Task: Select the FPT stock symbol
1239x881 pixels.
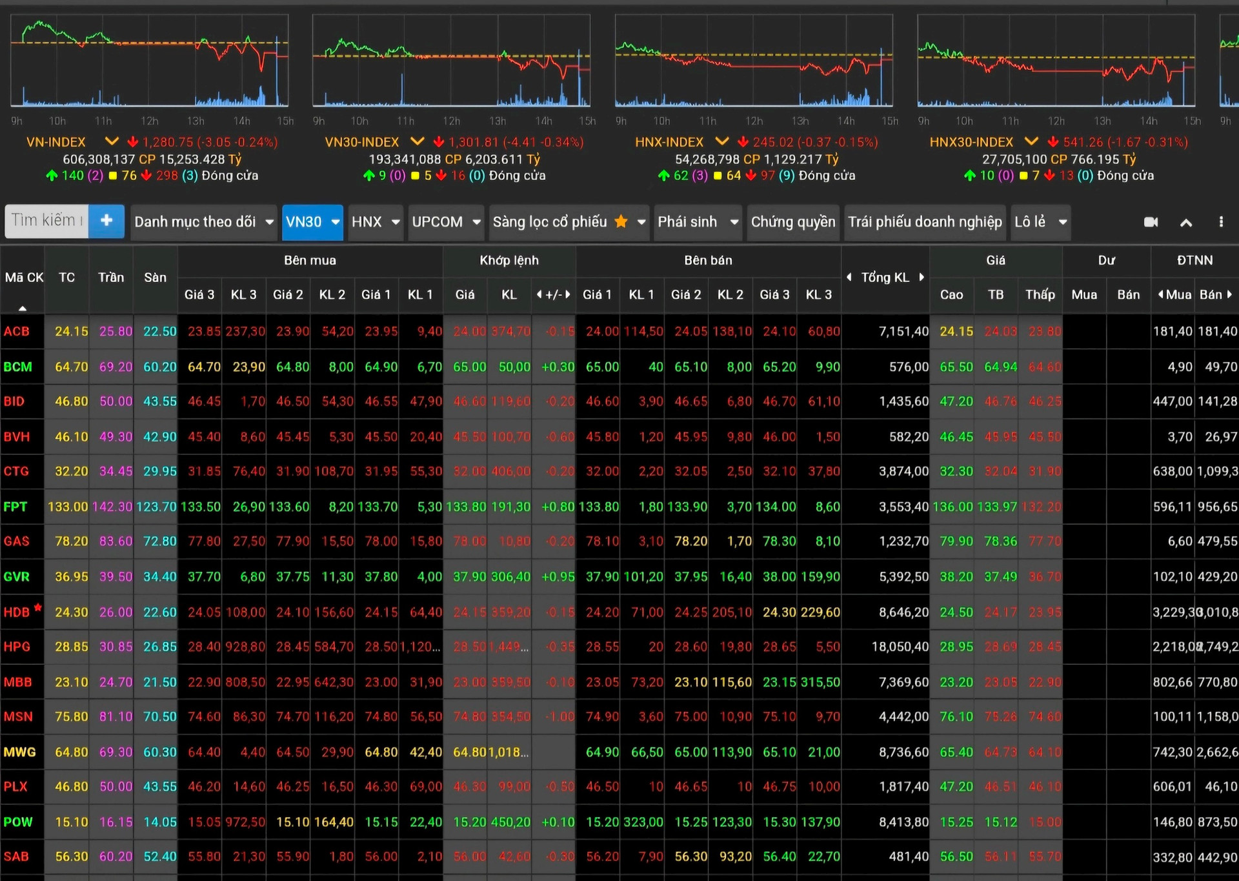Action: [15, 507]
